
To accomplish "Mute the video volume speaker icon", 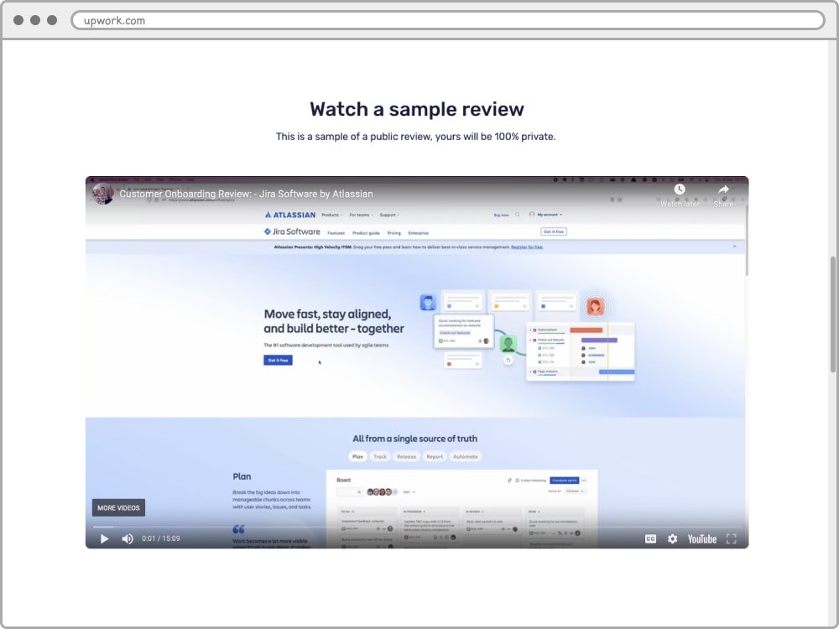I will 128,538.
